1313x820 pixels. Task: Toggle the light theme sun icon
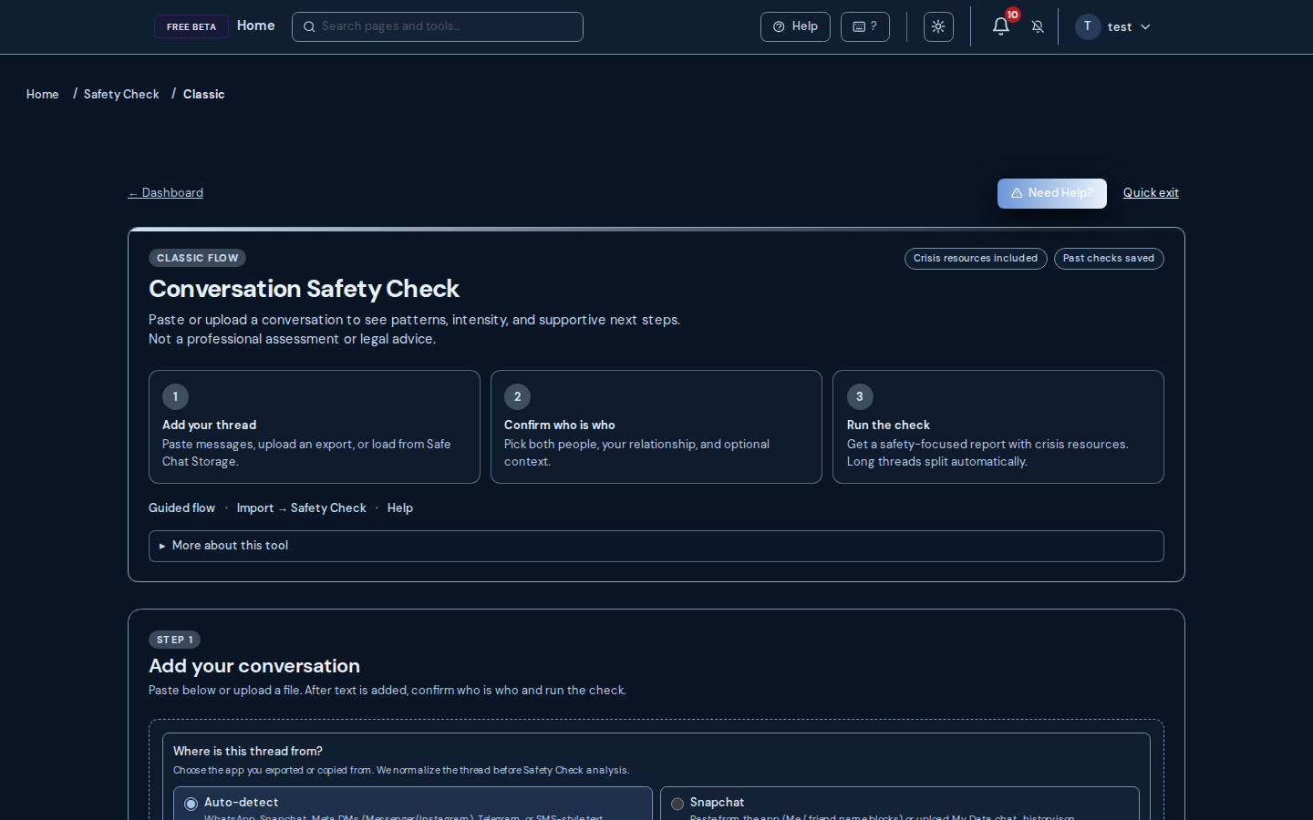point(938,26)
